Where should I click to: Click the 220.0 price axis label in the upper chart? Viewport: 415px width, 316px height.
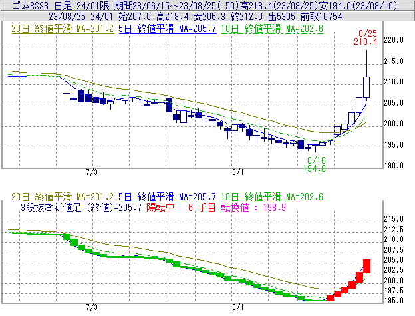pos(394,40)
